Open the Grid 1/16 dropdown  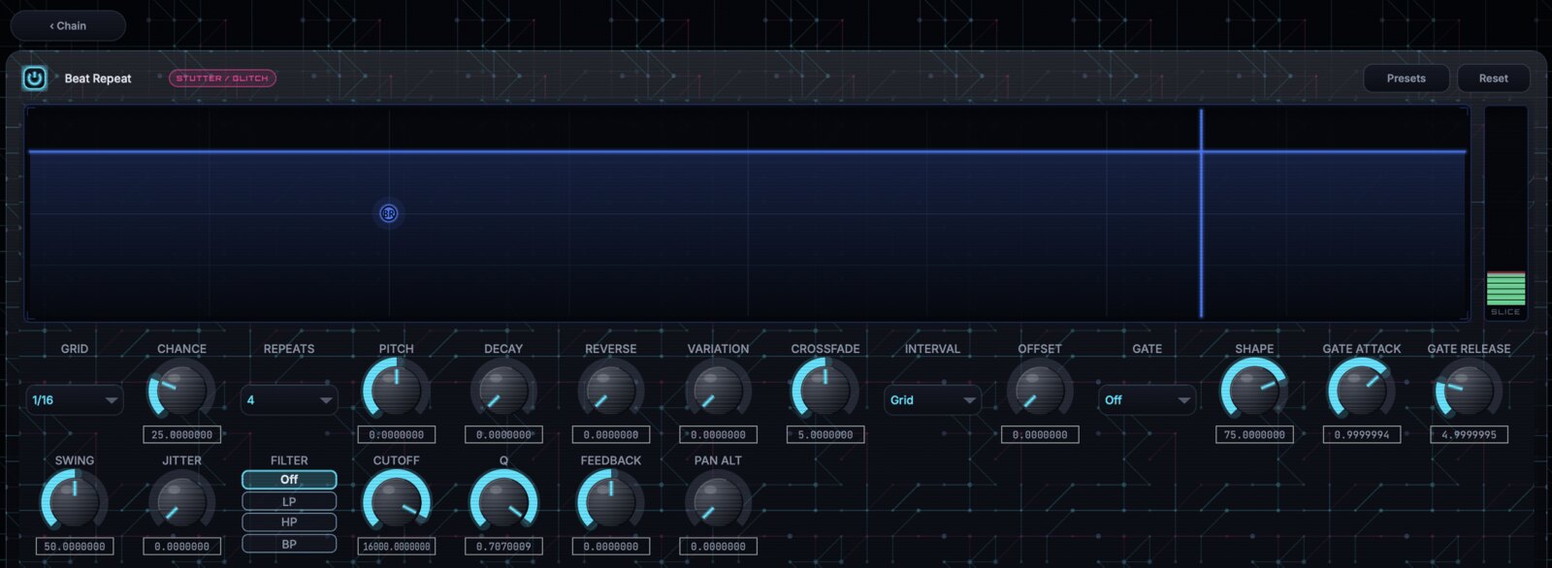click(75, 400)
